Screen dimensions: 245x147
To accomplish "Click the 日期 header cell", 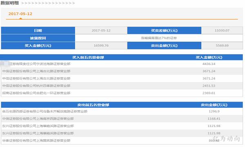I will click(38, 31).
